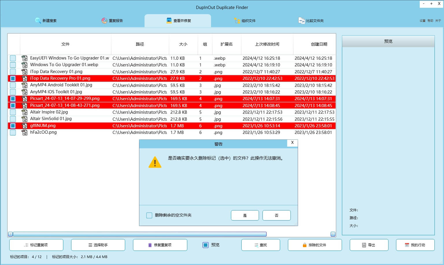Image resolution: width=444 pixels, height=265 pixels.
Task: Click the 新建搜索 magnifier icon
Action: click(x=38, y=20)
